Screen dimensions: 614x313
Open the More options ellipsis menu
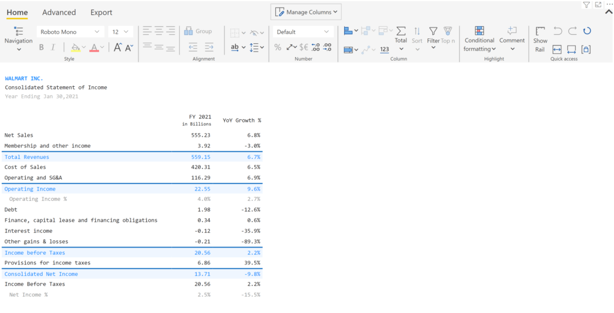pyautogui.click(x=609, y=4)
